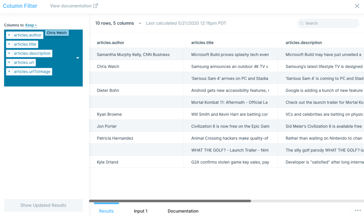Screen dimensions: 364x217
Task: Click the Show Updated Results button
Action: [x=43, y=205]
